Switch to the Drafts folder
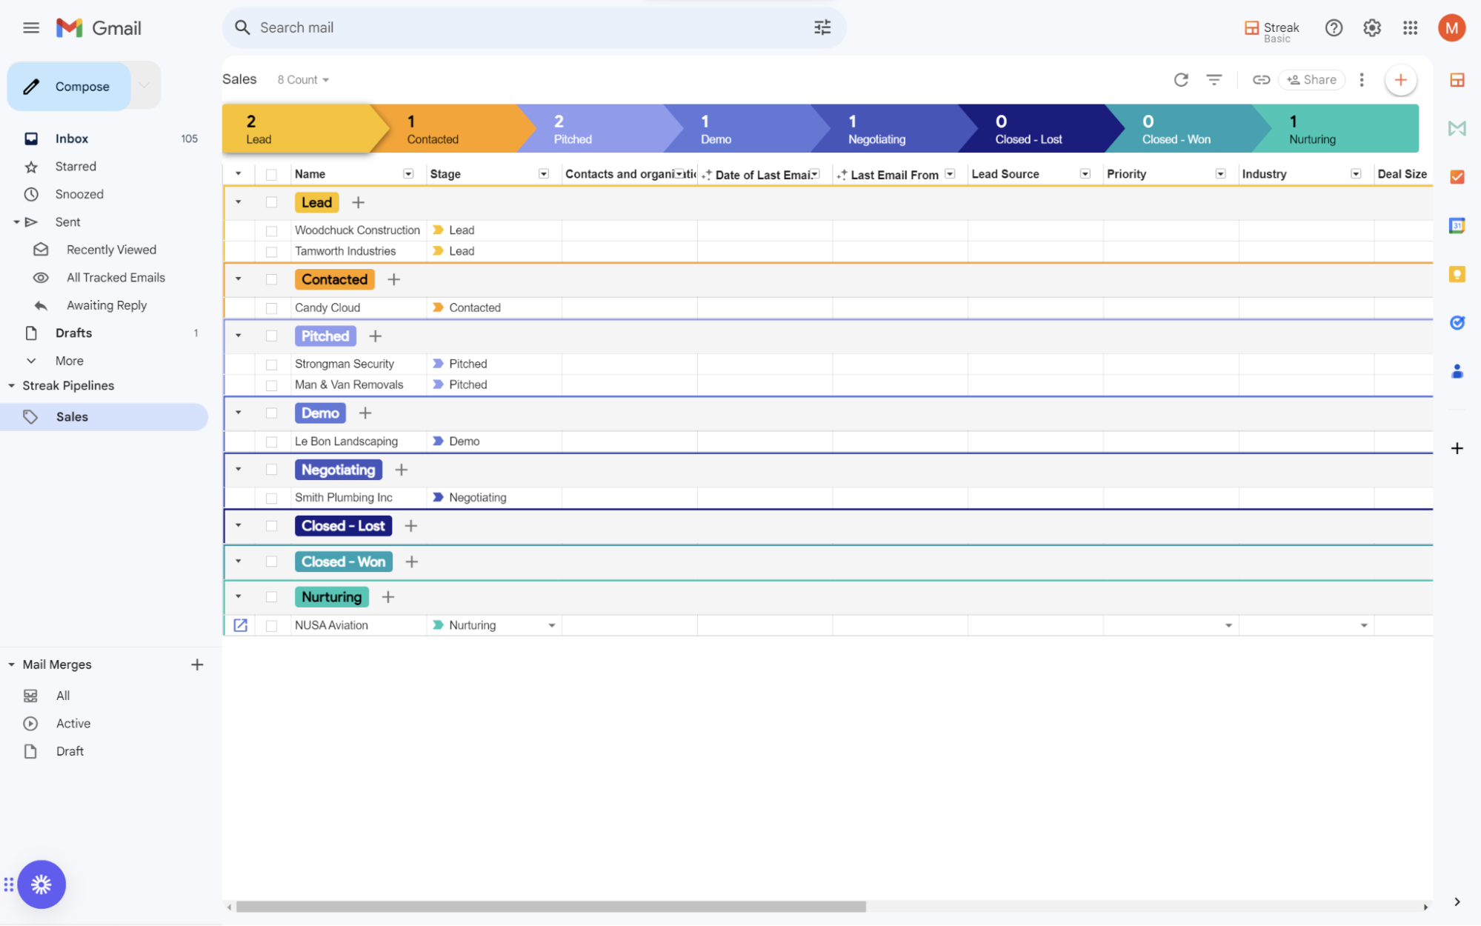 [x=74, y=333]
